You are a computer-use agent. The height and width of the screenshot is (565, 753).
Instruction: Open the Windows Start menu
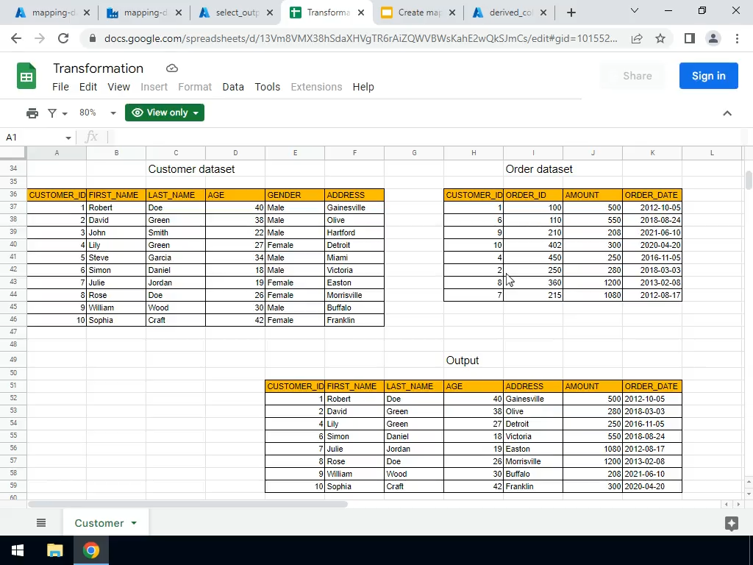coord(18,550)
